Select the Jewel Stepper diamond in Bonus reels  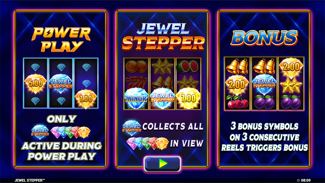(264, 84)
